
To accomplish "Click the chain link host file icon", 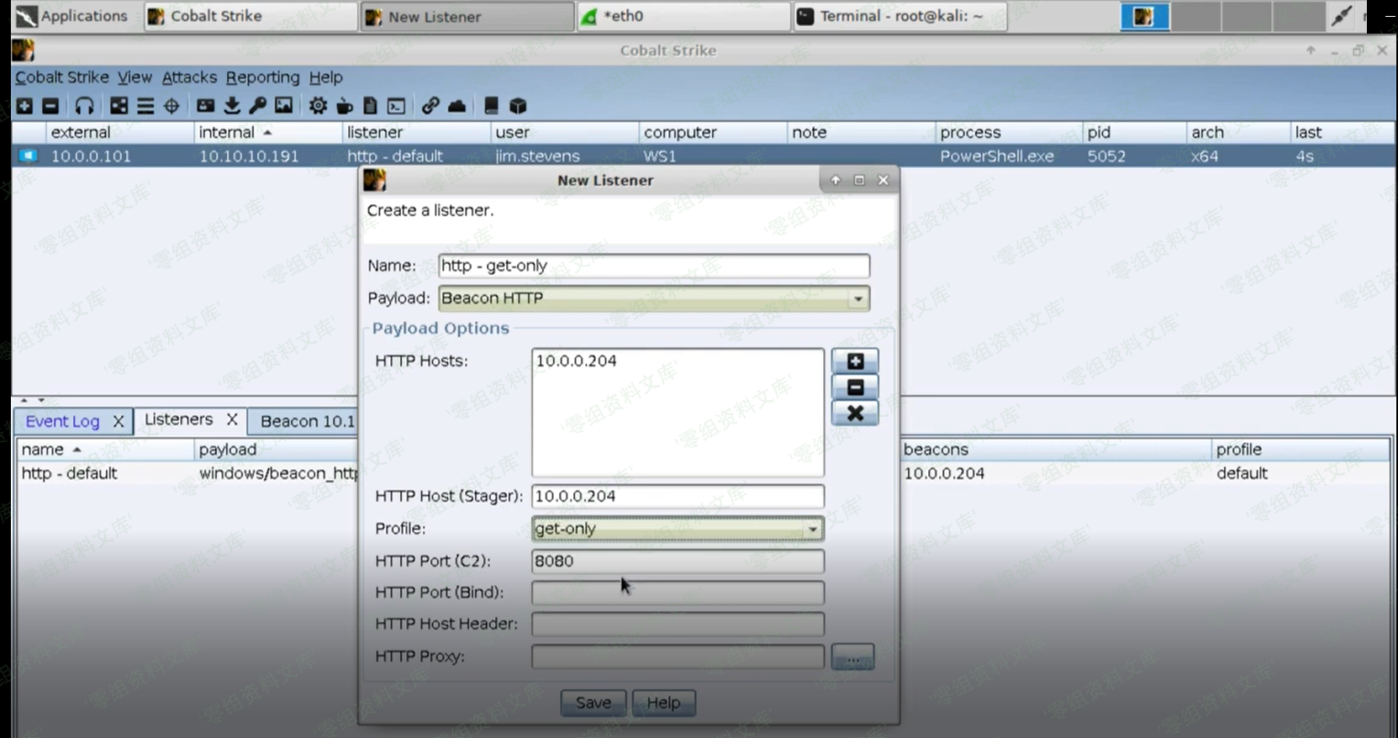I will [430, 106].
